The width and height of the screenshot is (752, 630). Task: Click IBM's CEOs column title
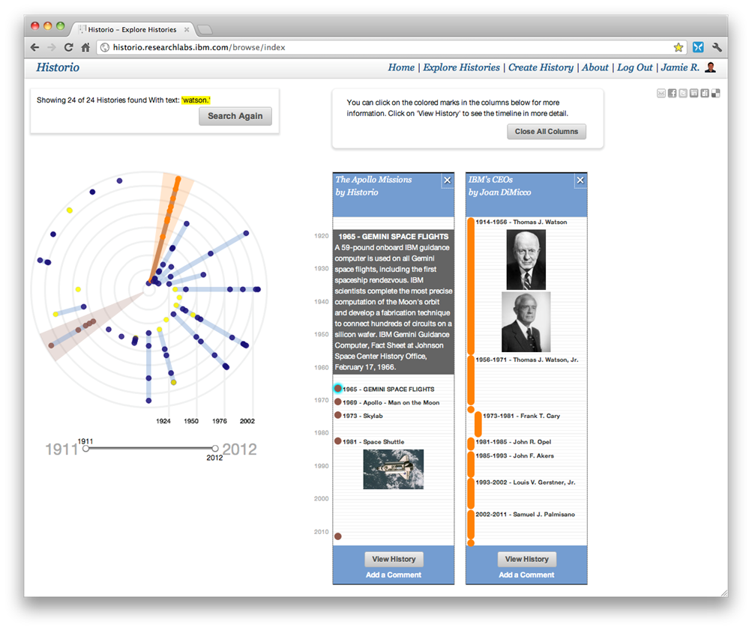pyautogui.click(x=490, y=180)
